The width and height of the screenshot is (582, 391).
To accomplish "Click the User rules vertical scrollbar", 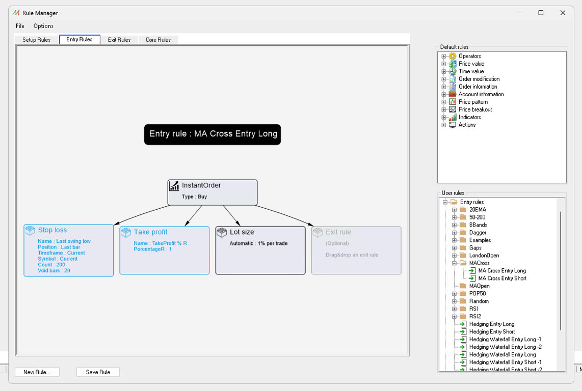I will pyautogui.click(x=560, y=270).
